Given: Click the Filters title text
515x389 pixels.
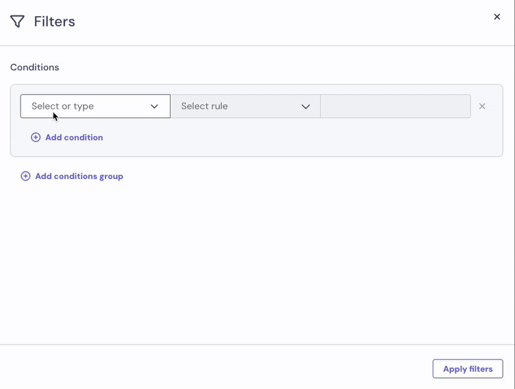Looking at the screenshot, I should pos(55,21).
